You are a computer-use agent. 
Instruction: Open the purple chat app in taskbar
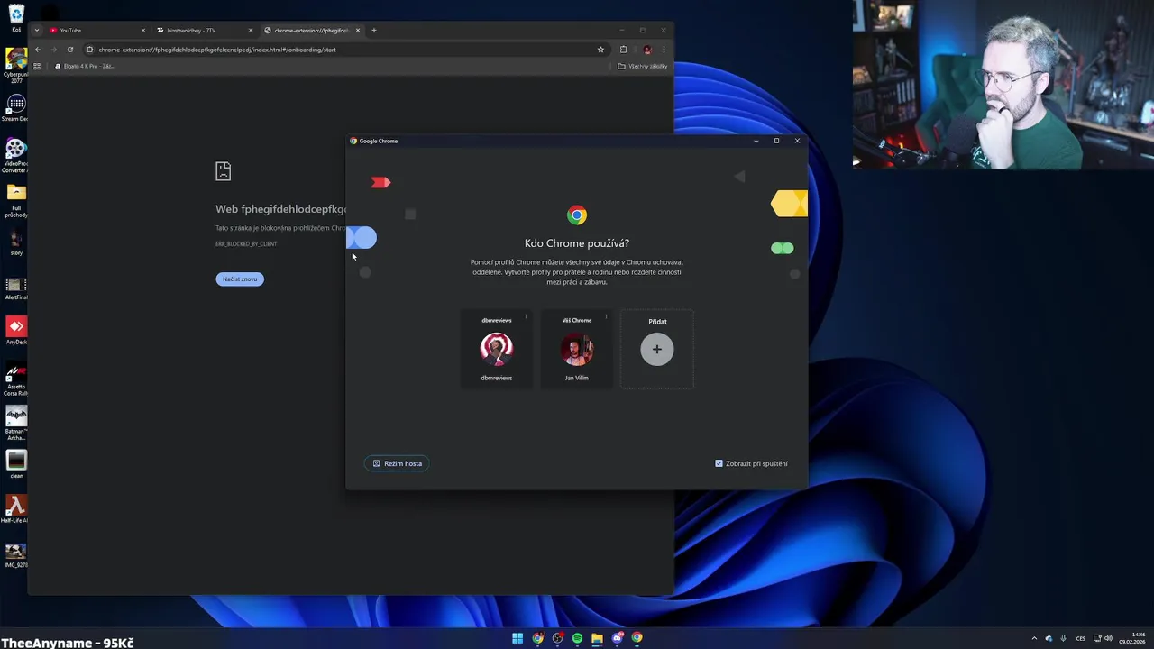[617, 638]
